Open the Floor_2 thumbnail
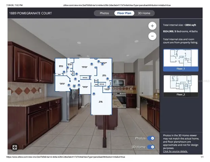This screenshot has height=162, width=210. click(x=181, y=86)
